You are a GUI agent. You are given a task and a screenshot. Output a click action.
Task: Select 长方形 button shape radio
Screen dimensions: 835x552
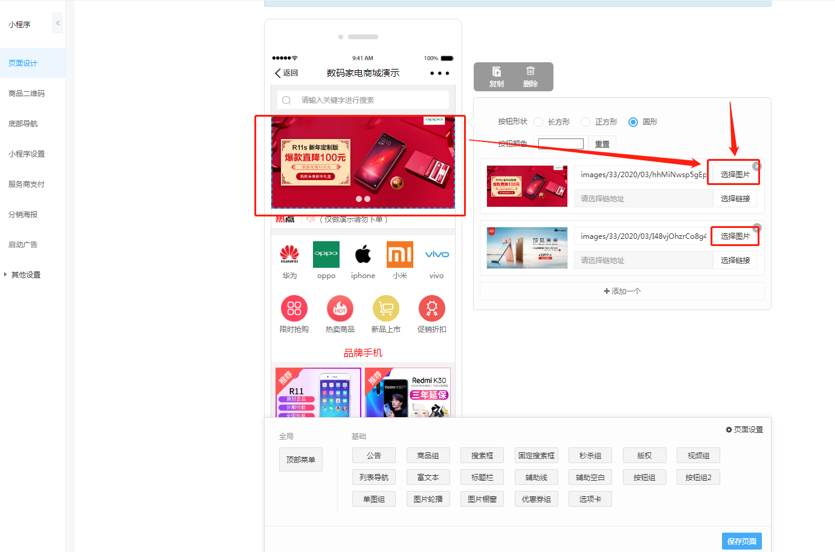point(538,122)
